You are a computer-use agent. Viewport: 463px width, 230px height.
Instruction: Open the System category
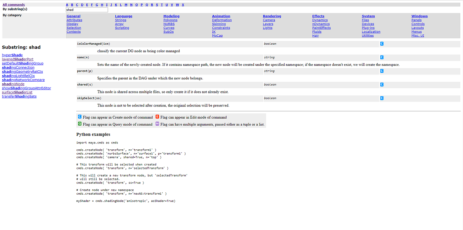tap(368, 16)
